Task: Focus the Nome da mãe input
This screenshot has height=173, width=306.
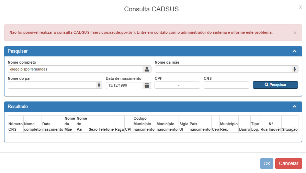Action: click(x=223, y=69)
